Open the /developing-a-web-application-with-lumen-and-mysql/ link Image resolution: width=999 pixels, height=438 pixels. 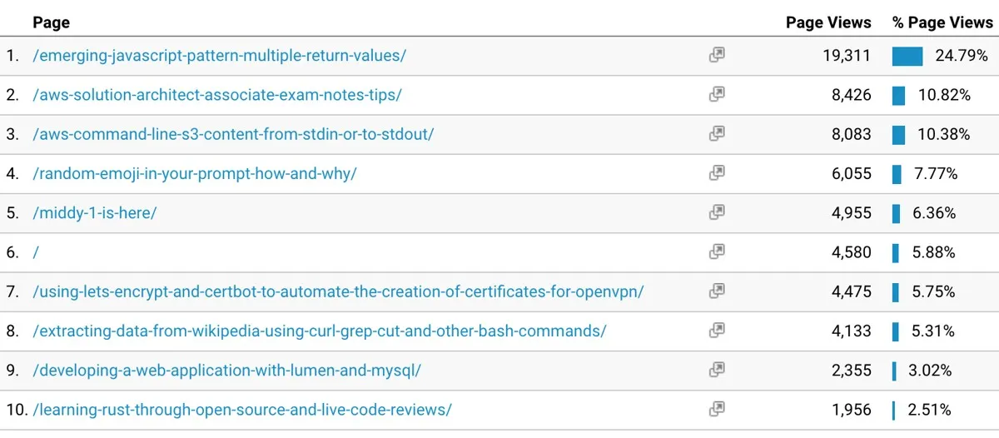(x=226, y=371)
